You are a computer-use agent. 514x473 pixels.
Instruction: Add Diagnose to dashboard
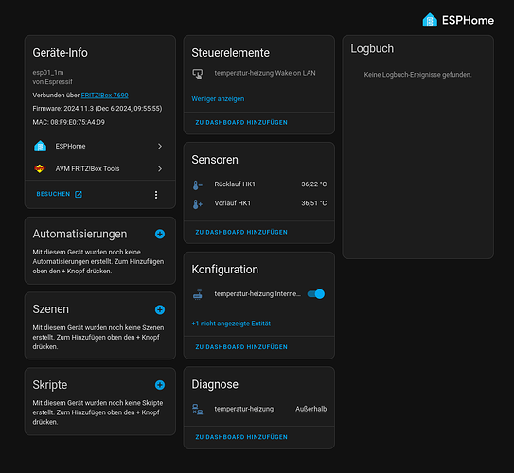241,437
